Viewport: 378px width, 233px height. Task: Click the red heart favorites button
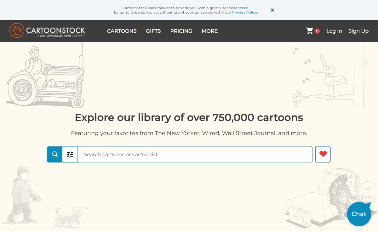tap(323, 154)
